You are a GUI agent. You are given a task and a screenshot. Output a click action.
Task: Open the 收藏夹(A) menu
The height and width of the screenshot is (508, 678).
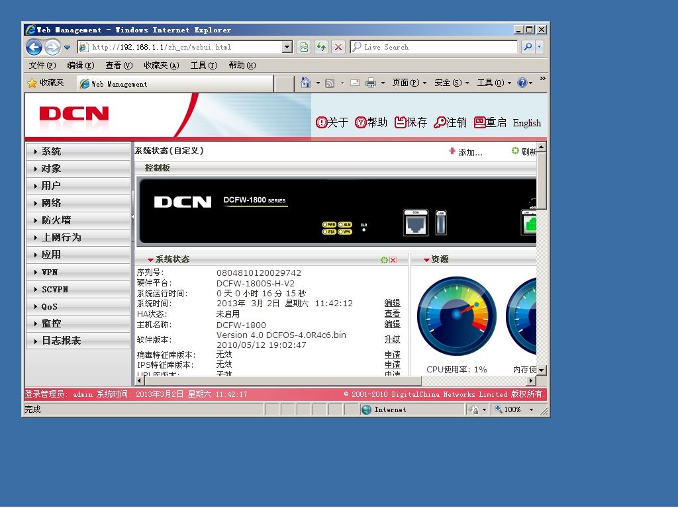[162, 65]
